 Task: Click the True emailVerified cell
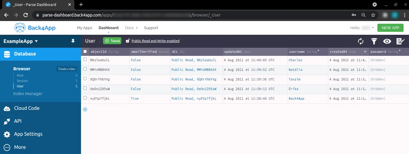[x=150, y=98]
